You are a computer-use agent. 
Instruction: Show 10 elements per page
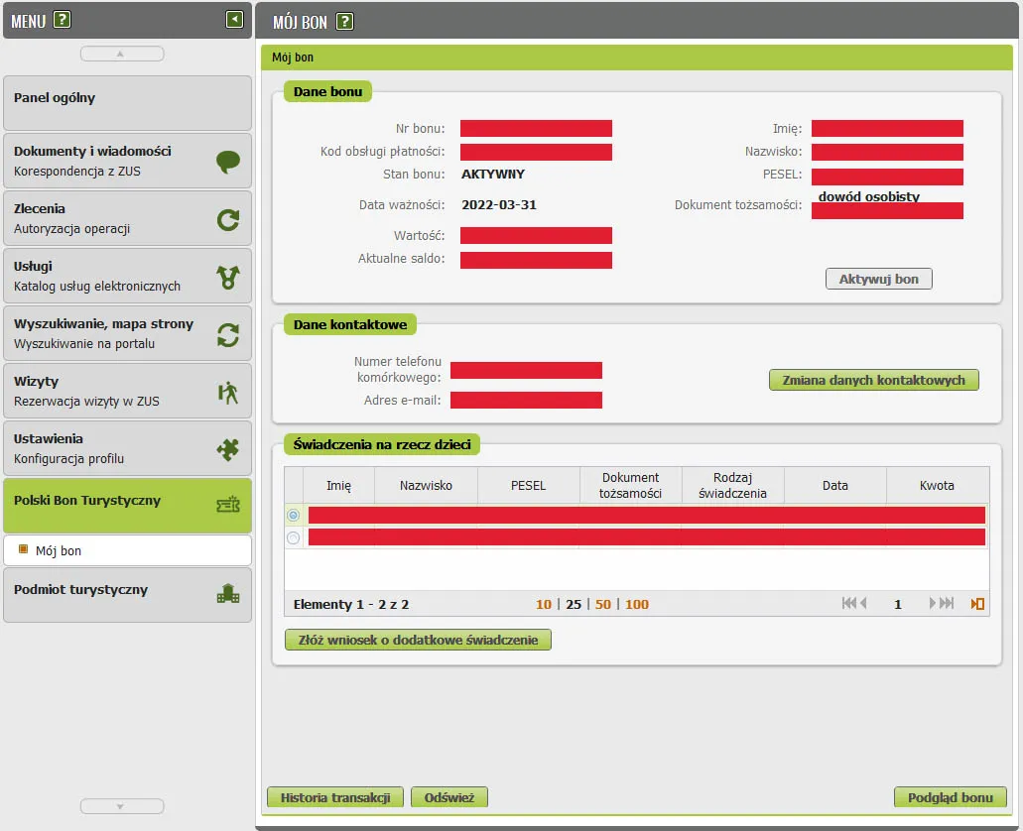(x=544, y=604)
